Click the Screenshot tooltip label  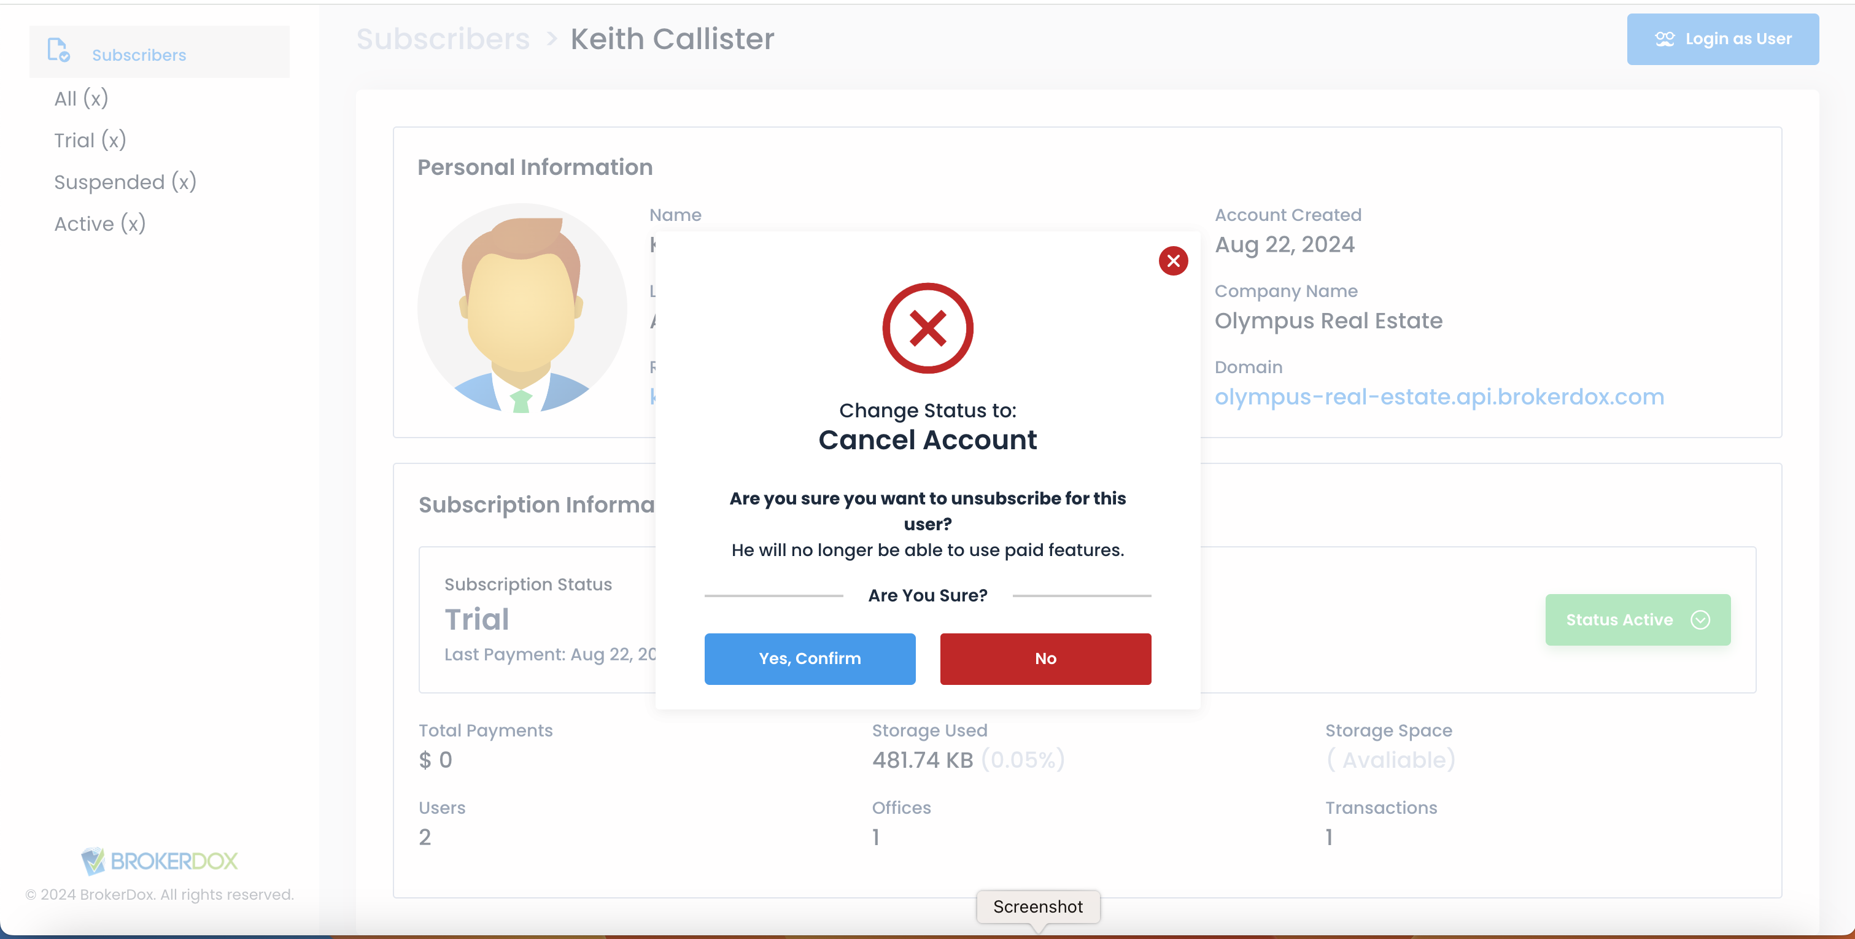click(1037, 906)
